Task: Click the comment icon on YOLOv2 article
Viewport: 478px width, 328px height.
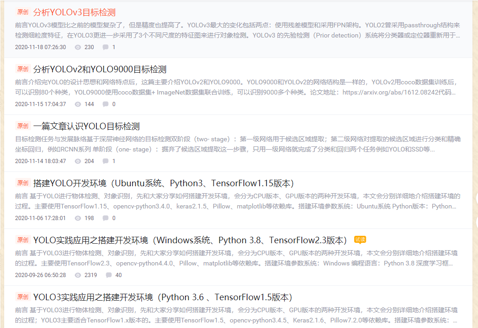Action: (x=106, y=104)
